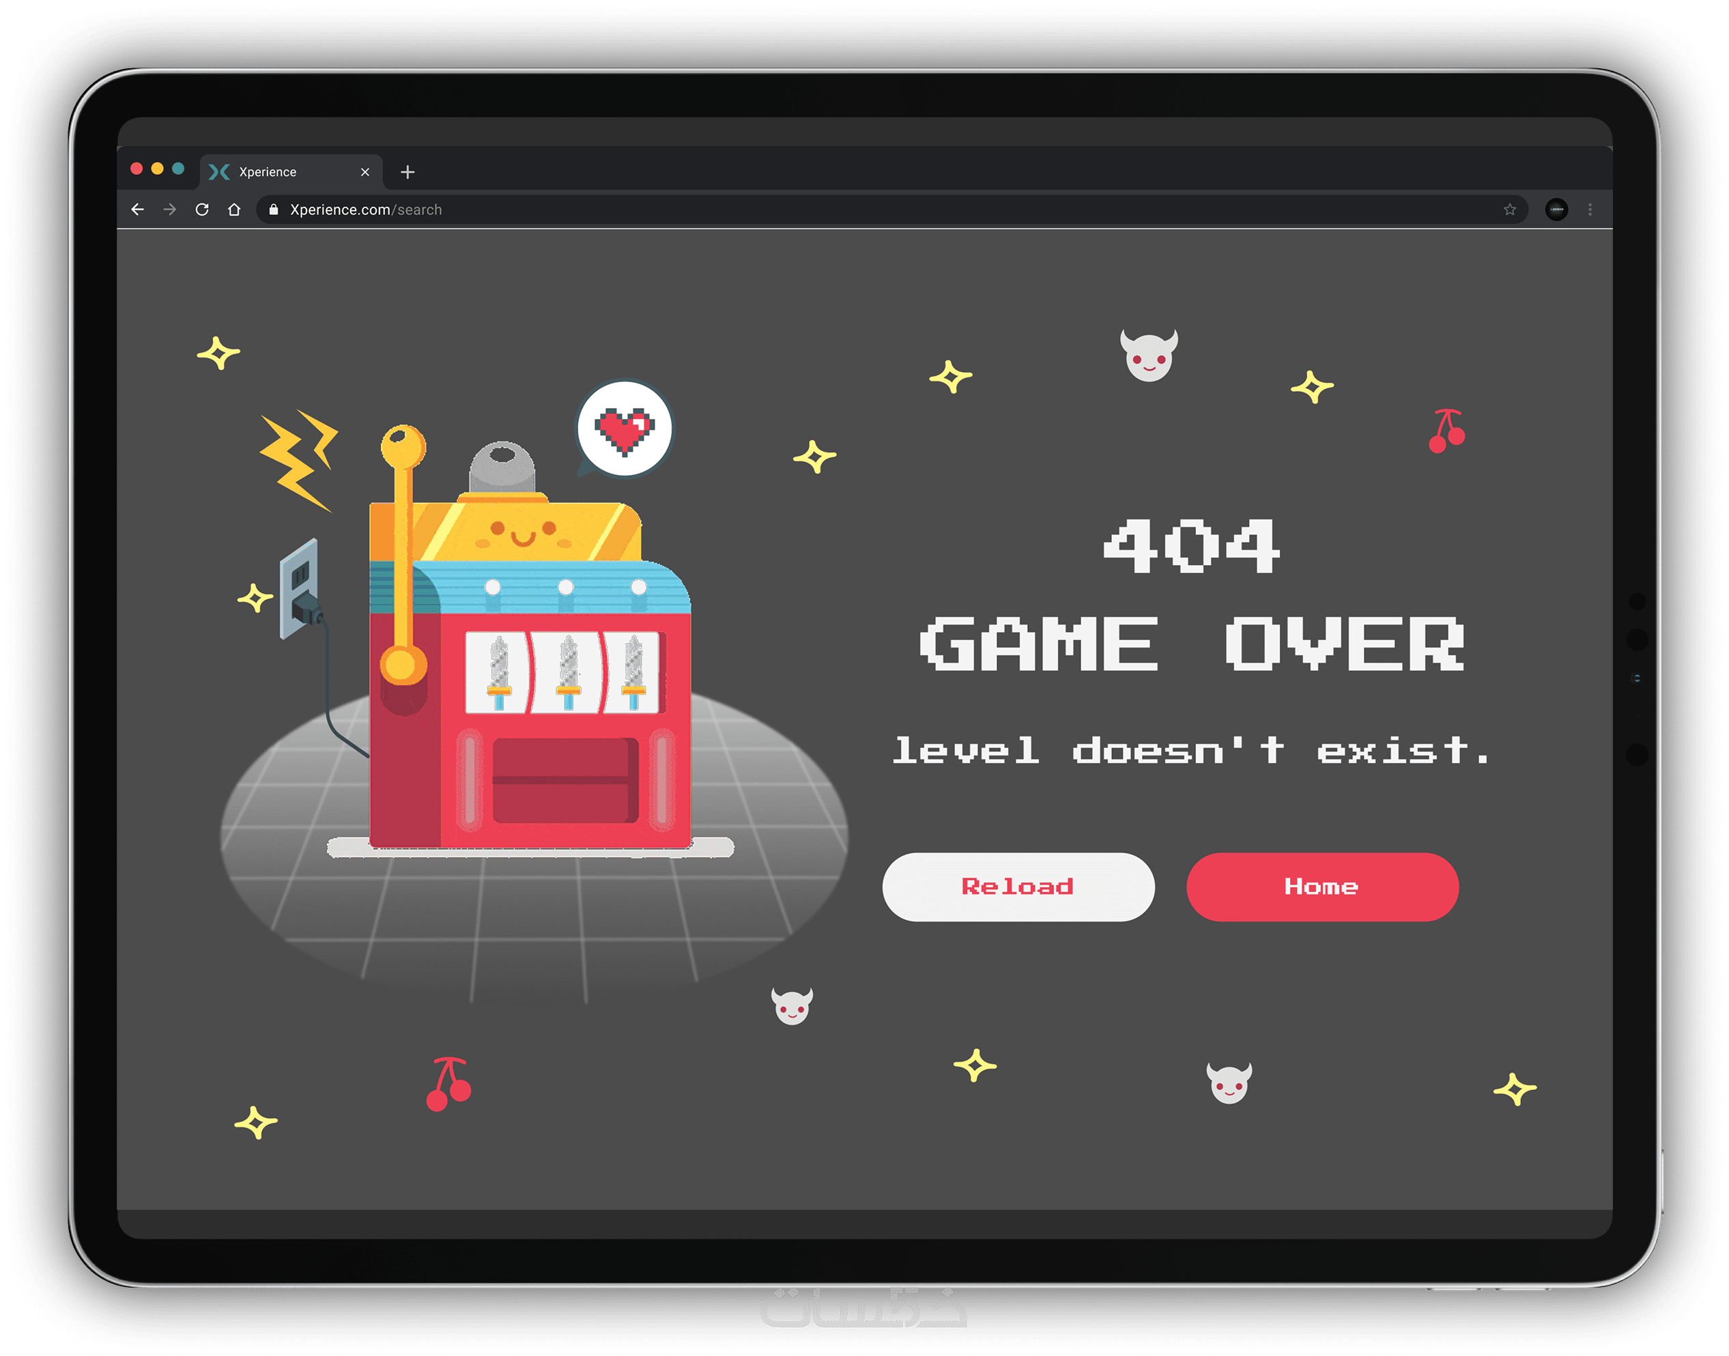Click the green window maximize dot
The image size is (1729, 1356).
pos(178,169)
